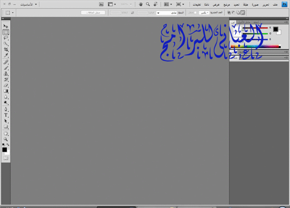Select the Rectangular Marquee tool

point(6,32)
